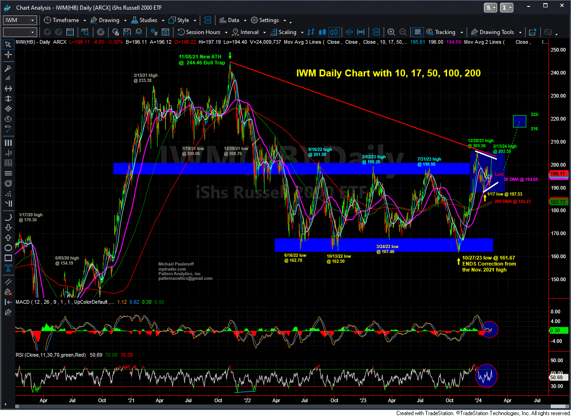Image resolution: width=571 pixels, height=416 pixels.
Task: Open the Style menu
Action: click(x=178, y=20)
